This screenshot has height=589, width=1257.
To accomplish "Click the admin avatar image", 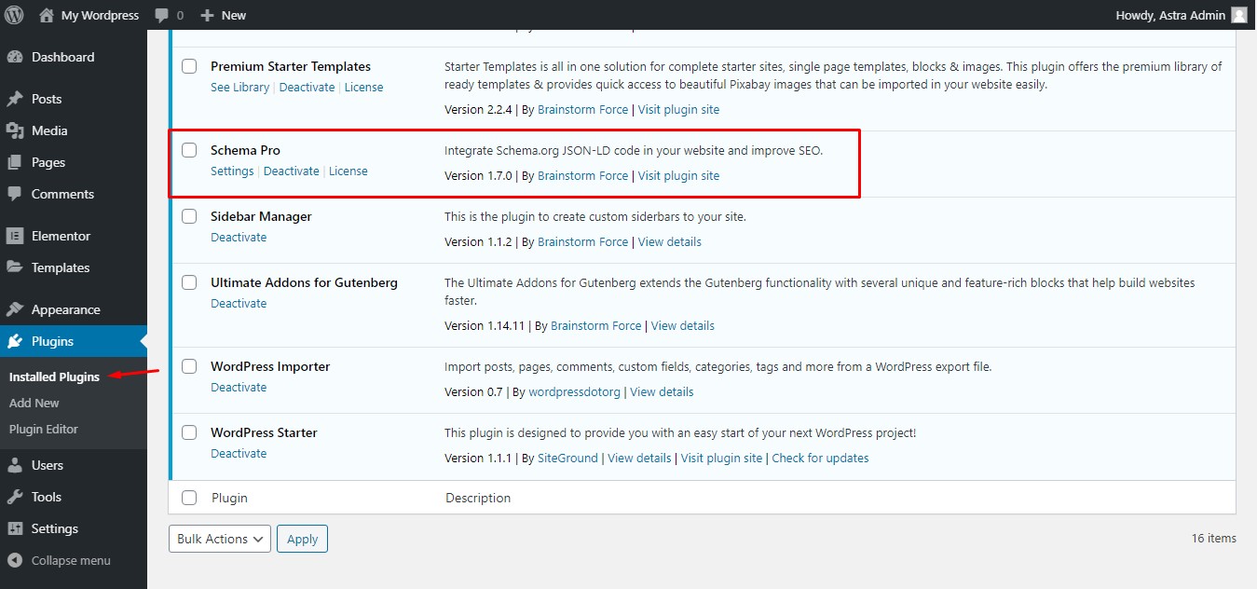I will coord(1237,14).
